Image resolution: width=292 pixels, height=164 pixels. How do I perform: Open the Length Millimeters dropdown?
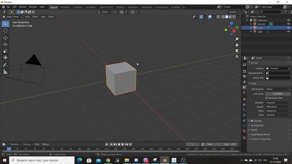(278, 107)
